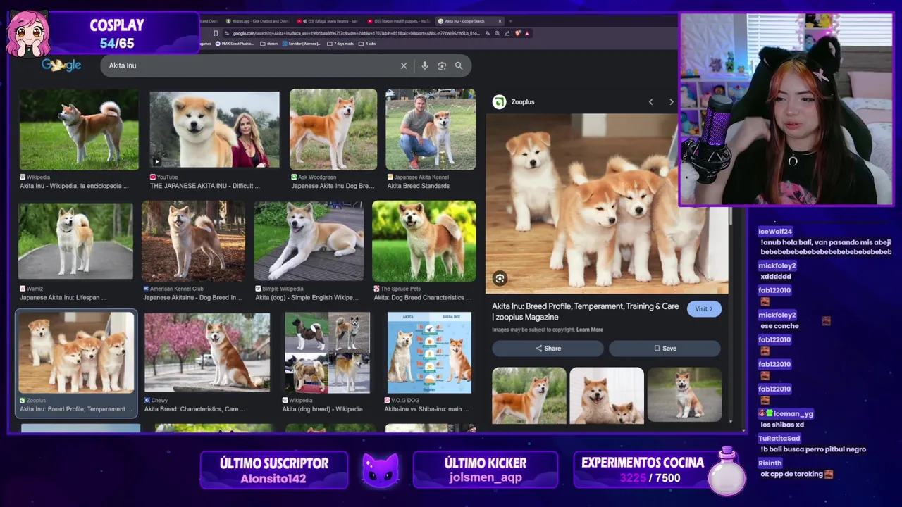Open Servidor Aternos bookmark

tap(302, 44)
